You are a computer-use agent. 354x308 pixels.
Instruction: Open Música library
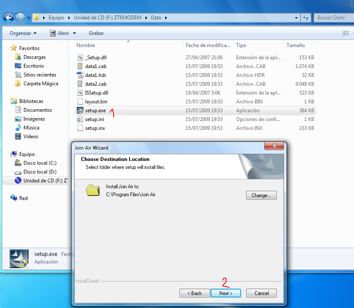pos(31,128)
